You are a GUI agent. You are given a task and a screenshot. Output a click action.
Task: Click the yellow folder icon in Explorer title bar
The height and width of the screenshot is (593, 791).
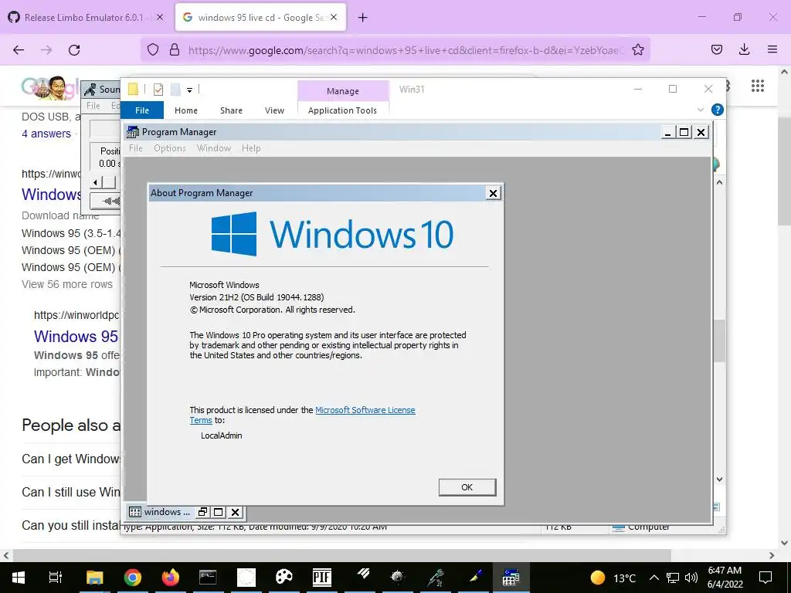click(x=133, y=90)
